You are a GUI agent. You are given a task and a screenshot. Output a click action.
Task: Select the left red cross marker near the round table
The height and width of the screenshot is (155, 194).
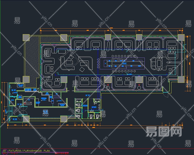(108, 85)
